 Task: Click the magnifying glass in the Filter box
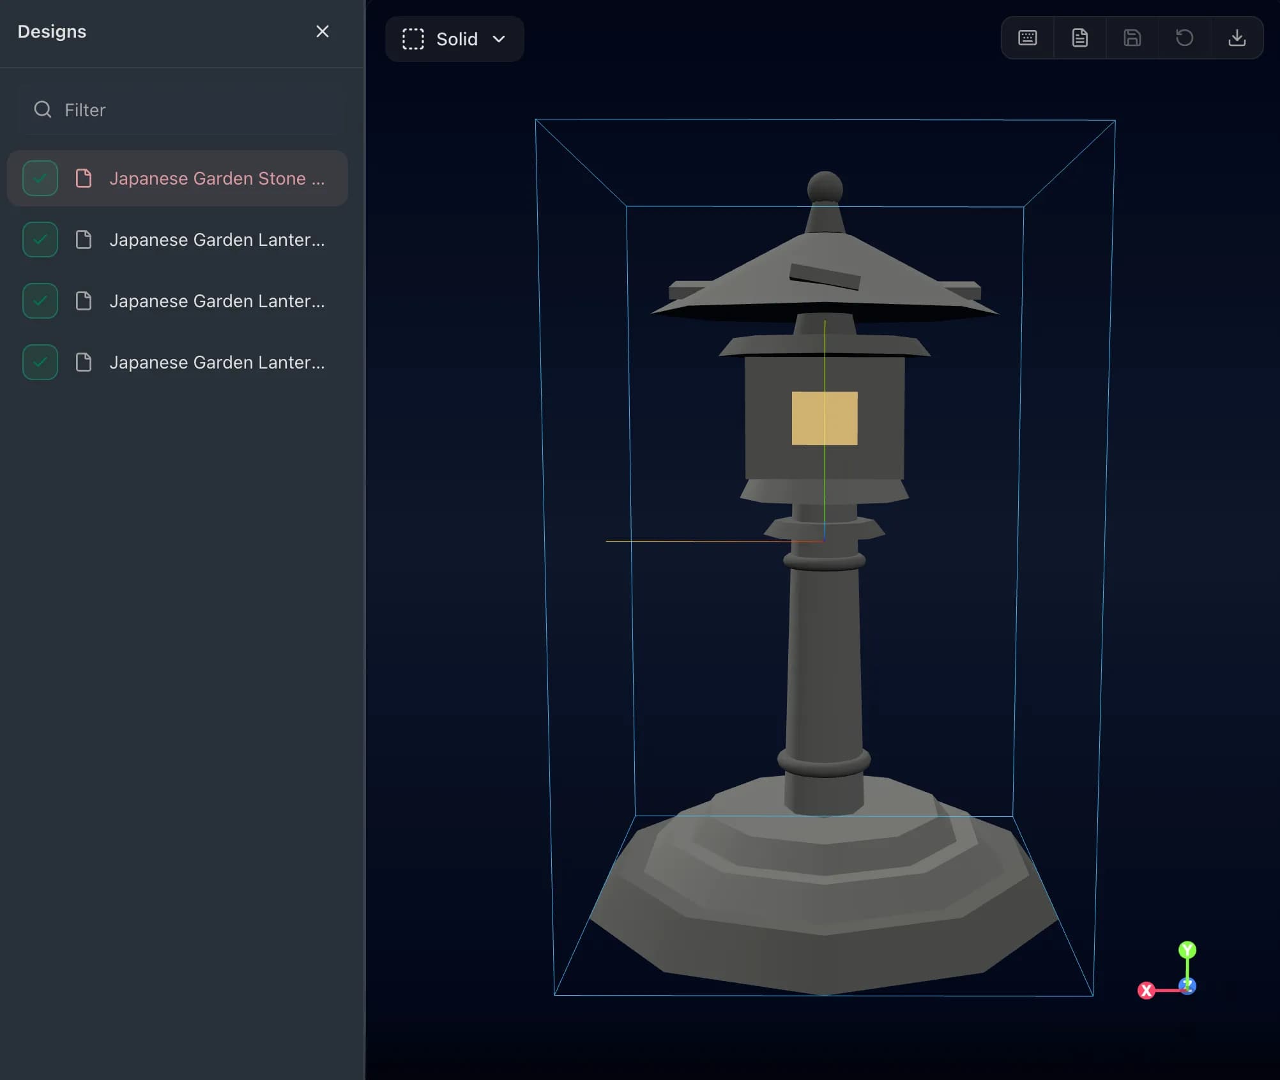[x=42, y=109]
